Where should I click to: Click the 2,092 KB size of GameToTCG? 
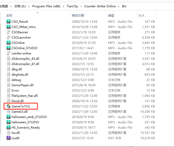tap(148, 106)
